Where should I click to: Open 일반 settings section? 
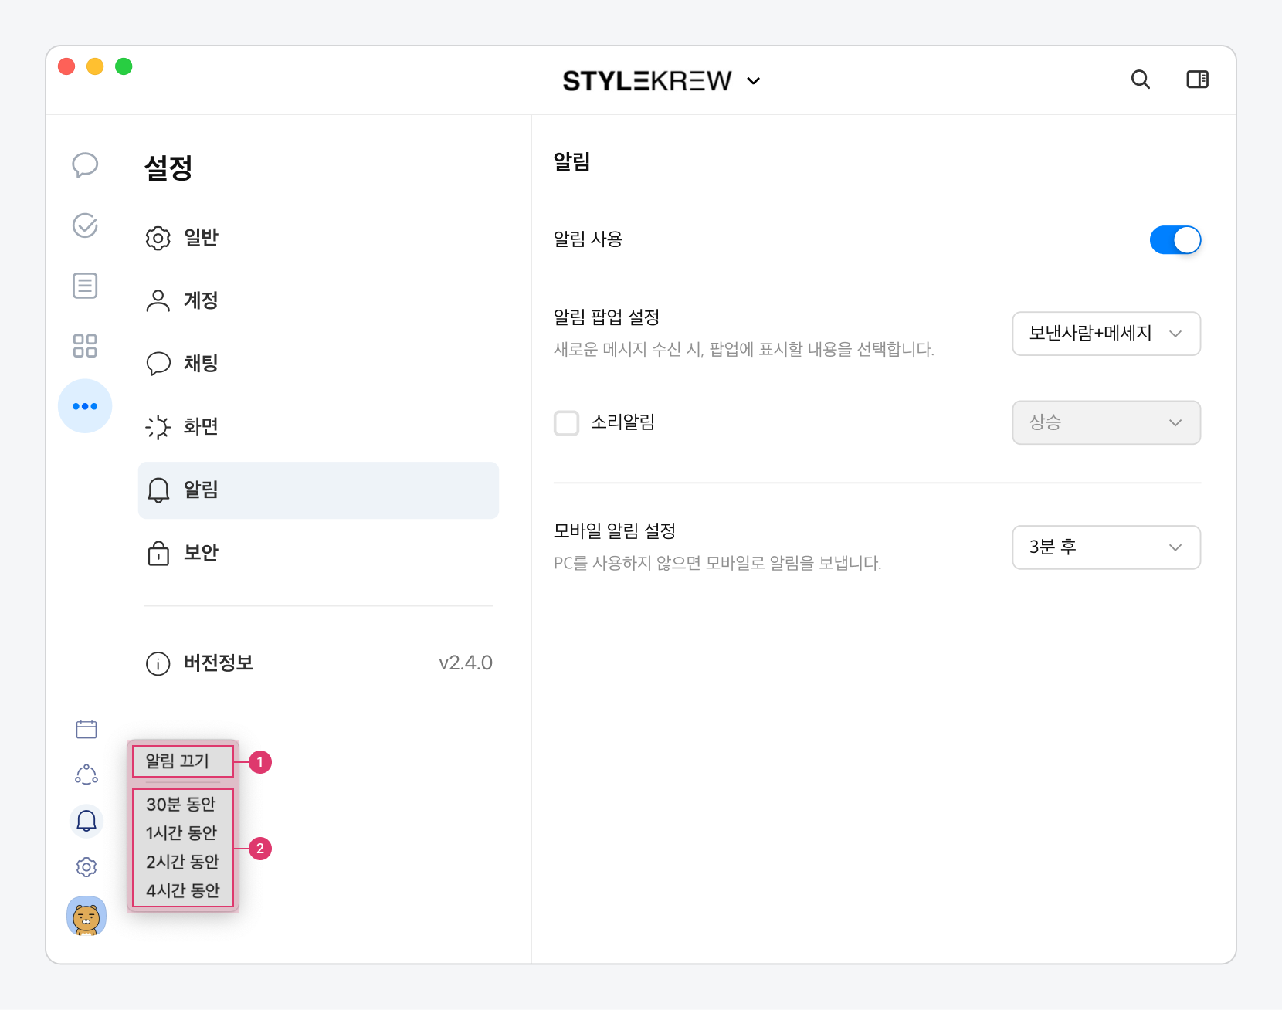pyautogui.click(x=201, y=238)
